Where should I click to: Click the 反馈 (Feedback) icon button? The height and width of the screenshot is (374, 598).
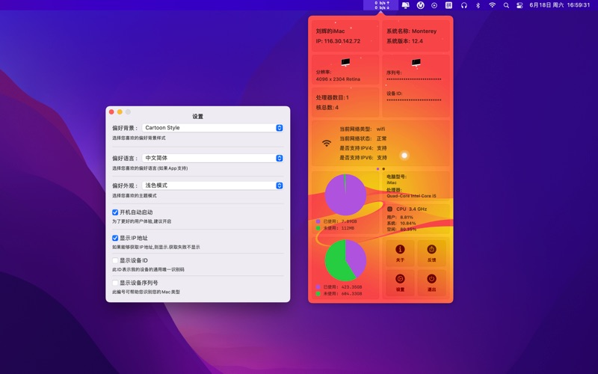(x=431, y=249)
